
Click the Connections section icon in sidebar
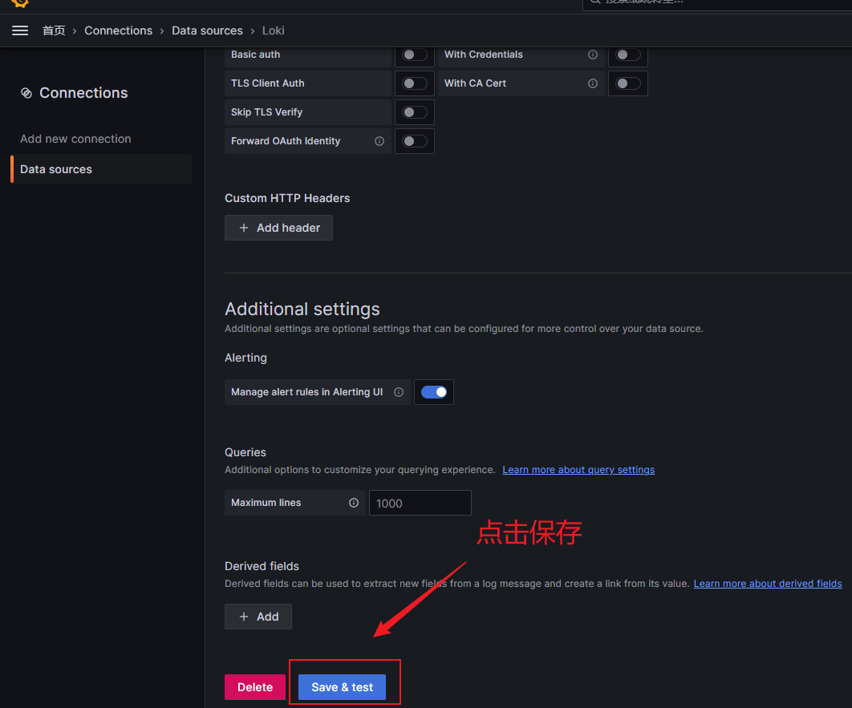(x=26, y=93)
